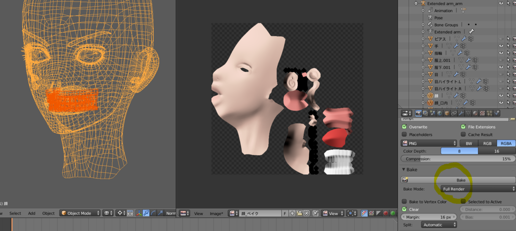Open the Modifiers properties tab (wrench icon)

coord(461,113)
